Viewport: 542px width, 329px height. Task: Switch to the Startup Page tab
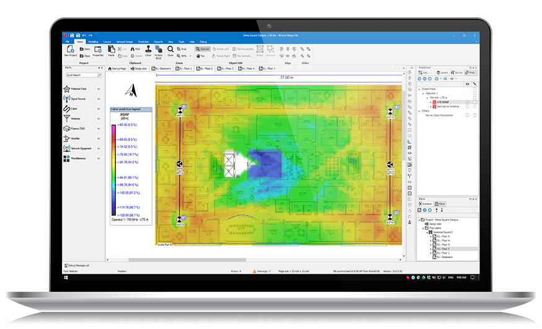(x=117, y=68)
